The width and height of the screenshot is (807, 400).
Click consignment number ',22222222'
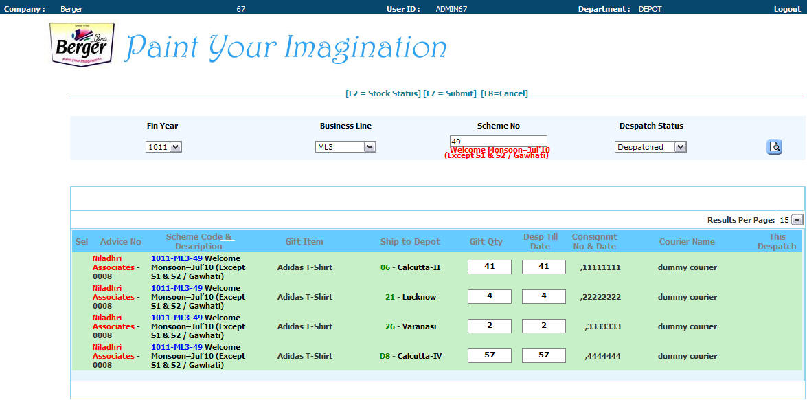[600, 297]
